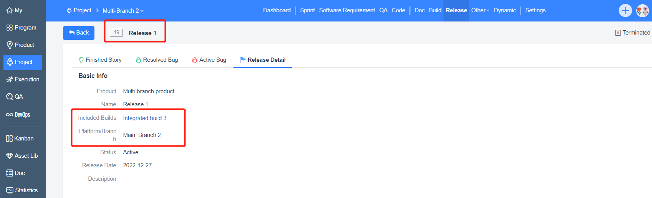Select Project in the left sidebar

pyautogui.click(x=23, y=62)
